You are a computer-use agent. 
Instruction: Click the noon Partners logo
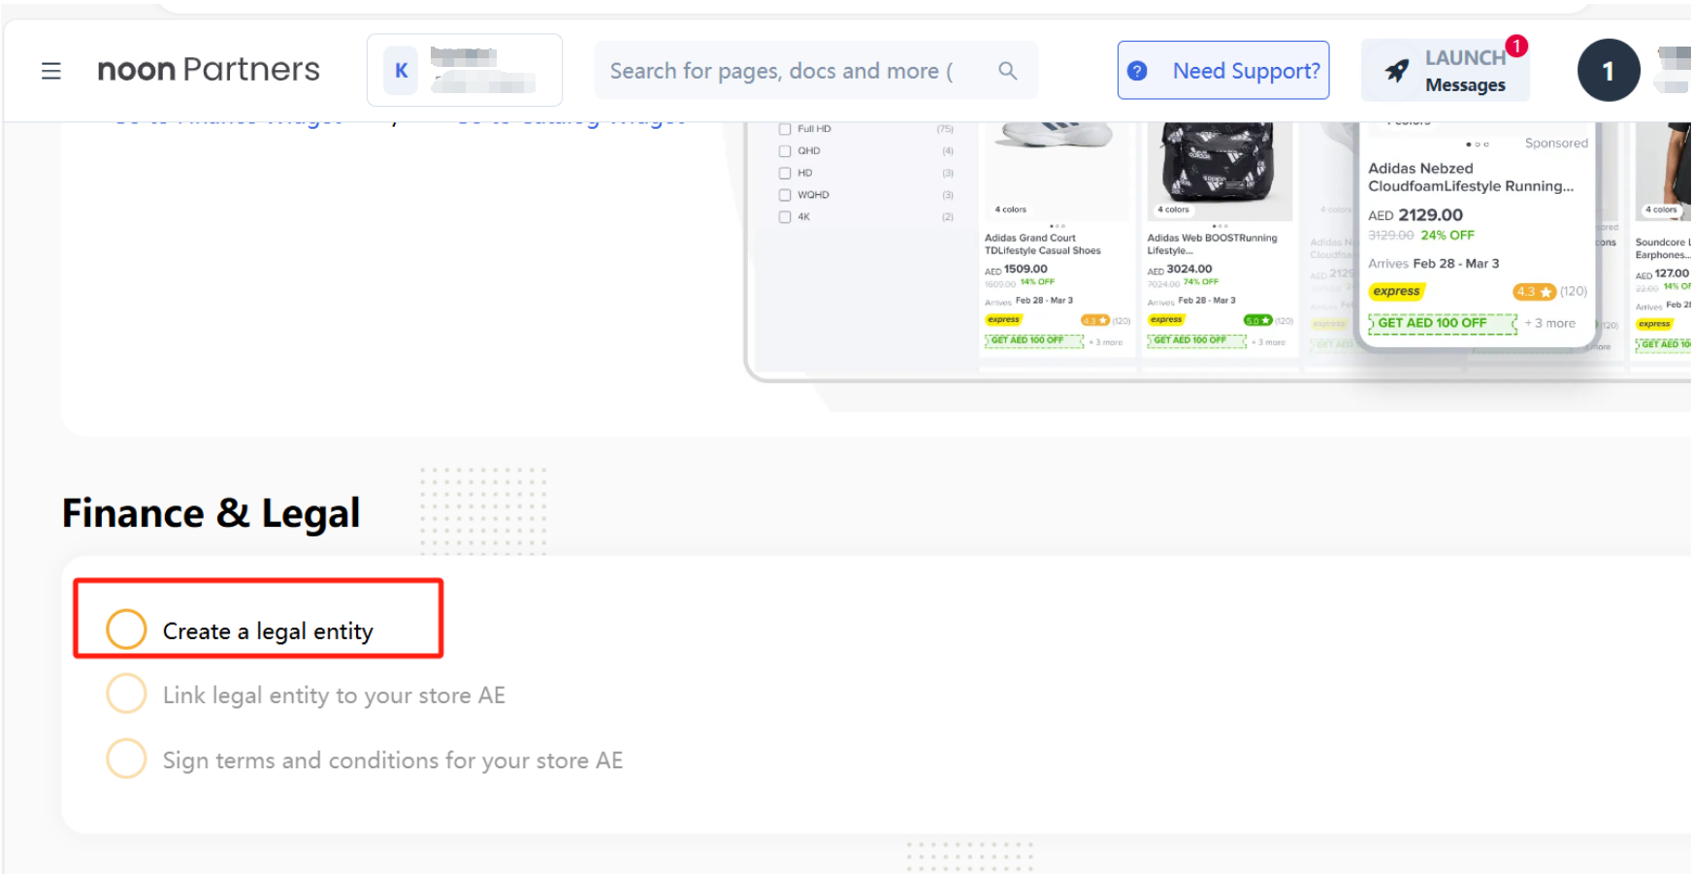(x=209, y=70)
